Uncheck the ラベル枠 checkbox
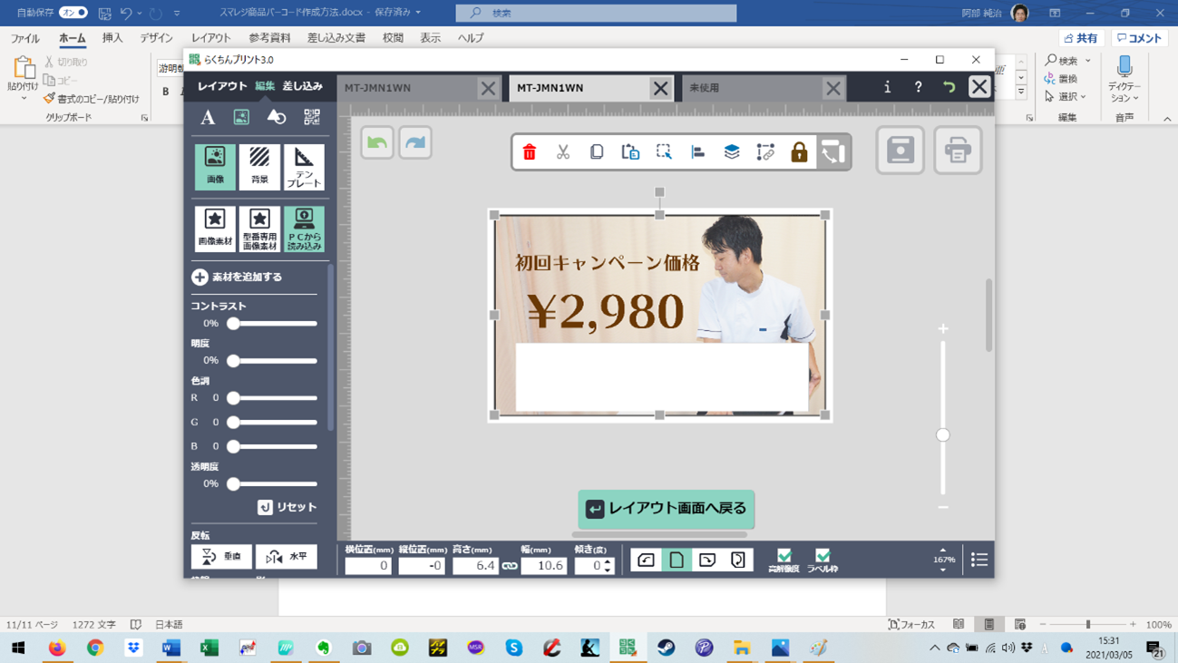The image size is (1178, 663). pyautogui.click(x=823, y=556)
